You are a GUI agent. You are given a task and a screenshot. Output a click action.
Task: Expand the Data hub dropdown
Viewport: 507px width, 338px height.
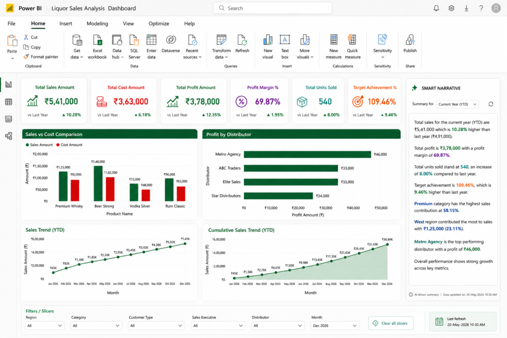pos(122,57)
